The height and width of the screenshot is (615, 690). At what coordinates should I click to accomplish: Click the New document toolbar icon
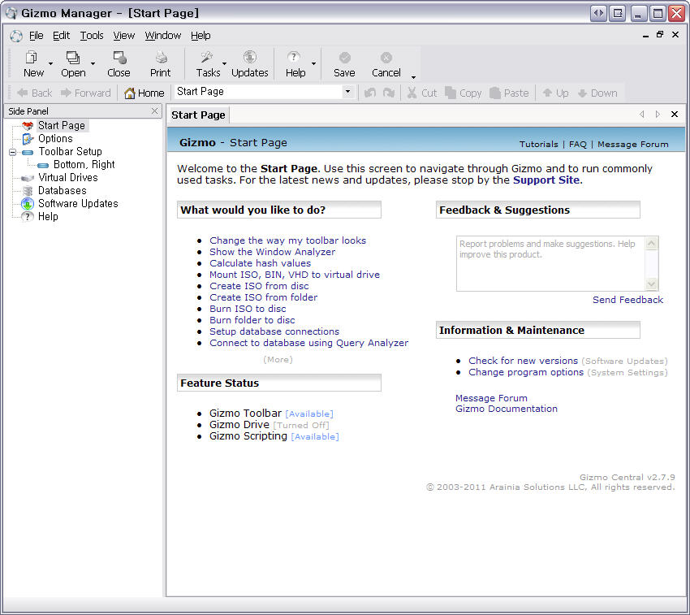pos(32,58)
